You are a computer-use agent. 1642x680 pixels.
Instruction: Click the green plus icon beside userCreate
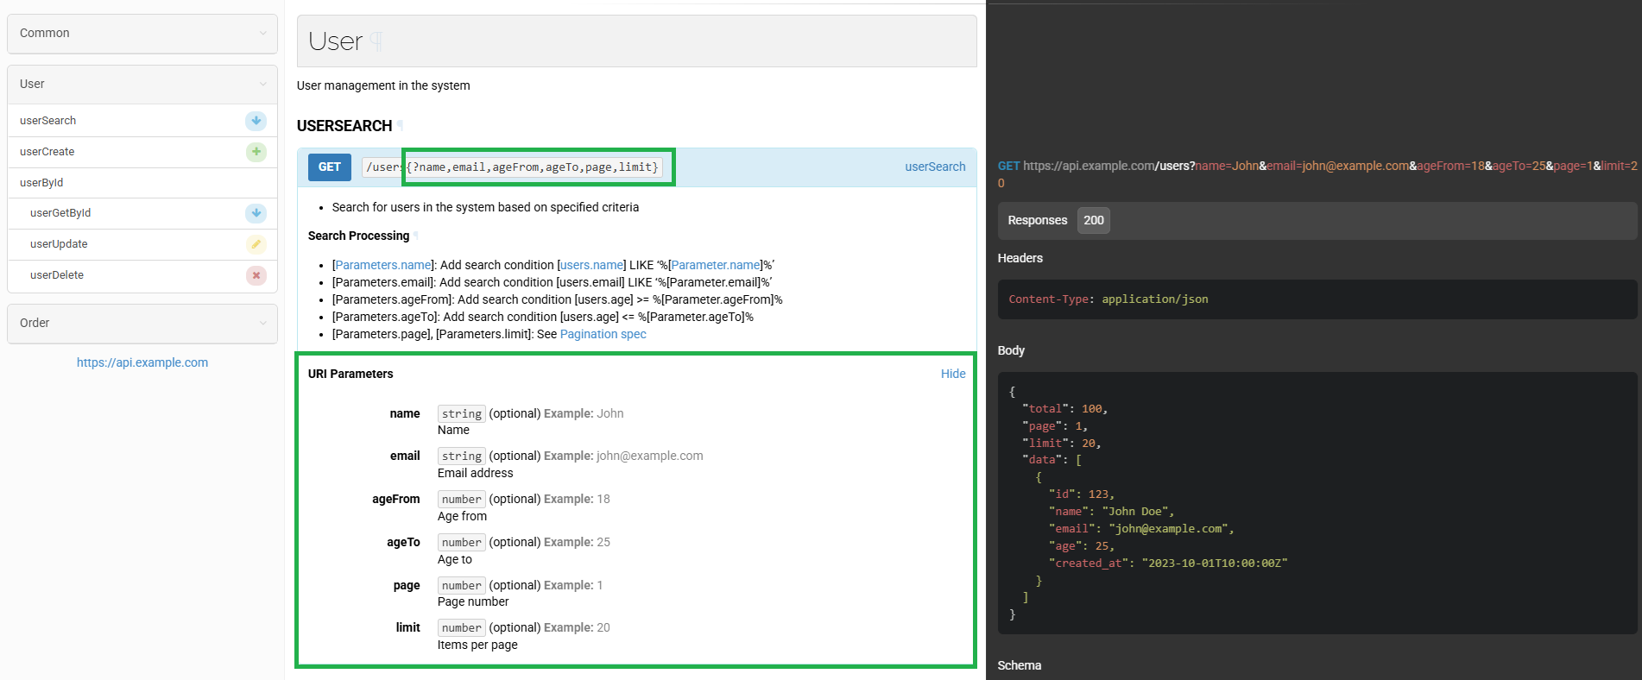point(256,152)
